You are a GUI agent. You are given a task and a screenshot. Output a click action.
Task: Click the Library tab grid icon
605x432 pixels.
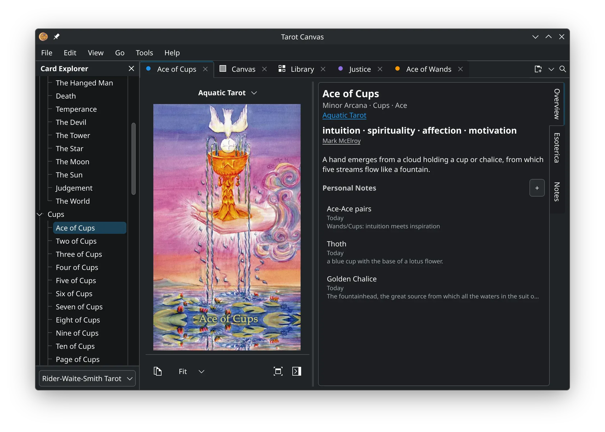[x=282, y=68]
